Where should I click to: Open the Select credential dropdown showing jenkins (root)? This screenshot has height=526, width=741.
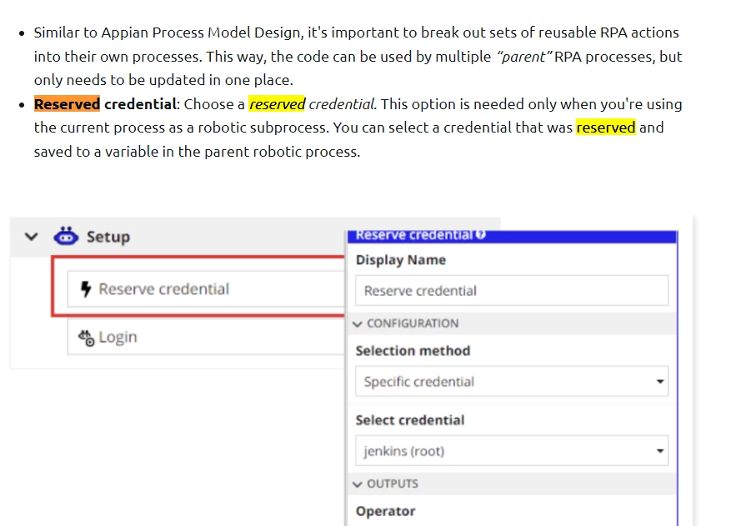tap(512, 451)
